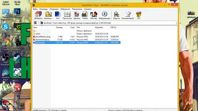Click CRC32 value 2EABCF6F

tap(114, 37)
